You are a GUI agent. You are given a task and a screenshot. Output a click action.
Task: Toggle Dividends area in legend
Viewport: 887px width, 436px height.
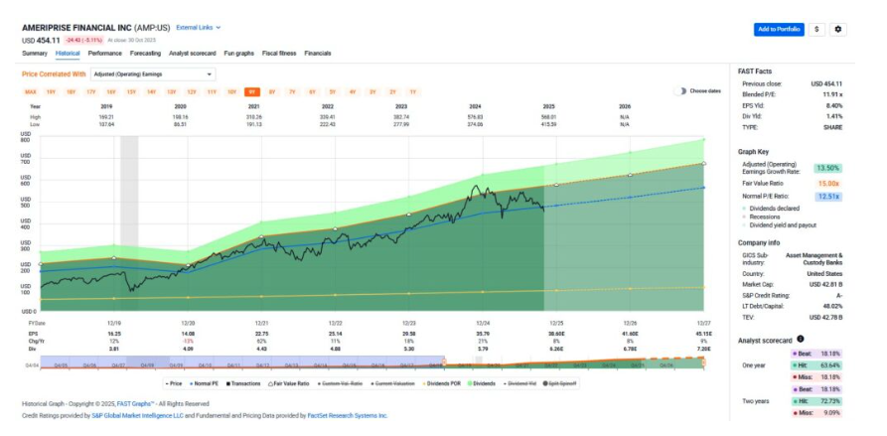(481, 383)
